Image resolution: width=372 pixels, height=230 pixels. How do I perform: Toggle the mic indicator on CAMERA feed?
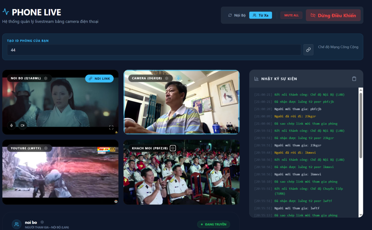178,78
